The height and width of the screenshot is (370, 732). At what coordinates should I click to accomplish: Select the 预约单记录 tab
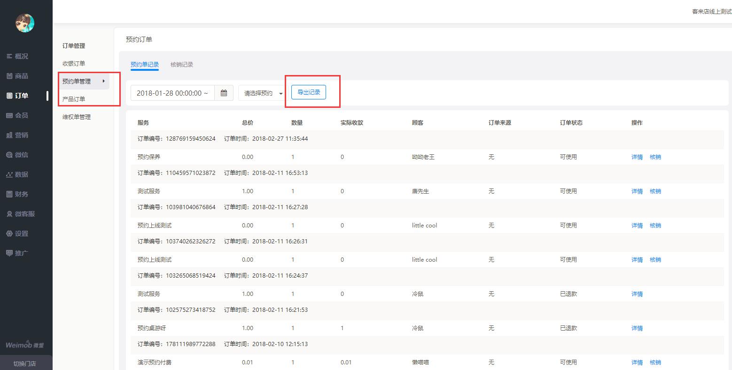click(145, 65)
